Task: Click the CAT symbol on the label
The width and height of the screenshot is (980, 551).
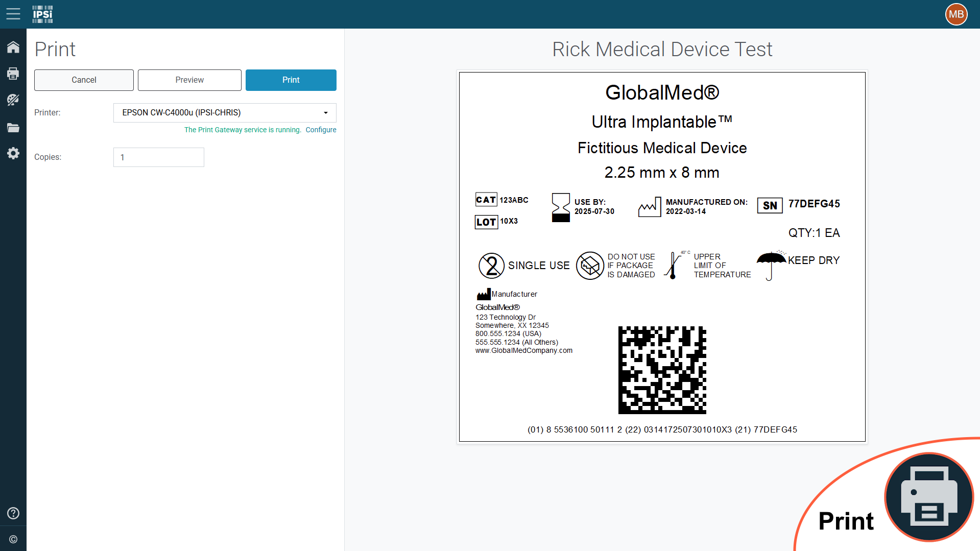Action: [486, 200]
